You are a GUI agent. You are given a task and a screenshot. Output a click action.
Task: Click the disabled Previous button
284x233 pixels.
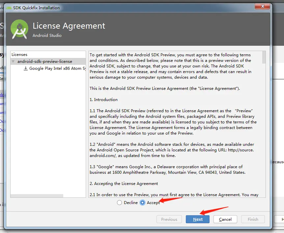tap(169, 219)
